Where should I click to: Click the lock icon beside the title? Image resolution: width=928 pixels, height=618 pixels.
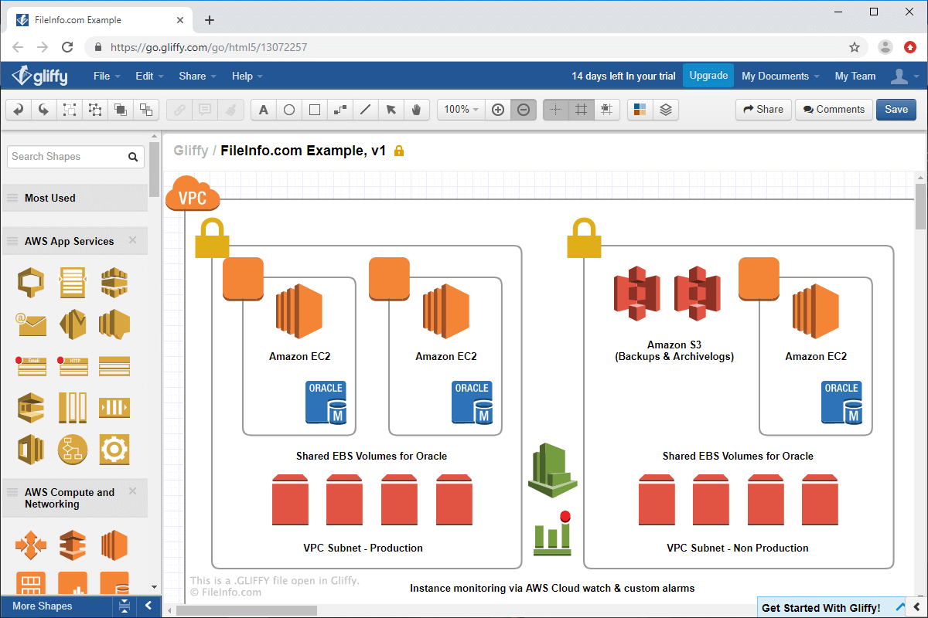coord(399,151)
